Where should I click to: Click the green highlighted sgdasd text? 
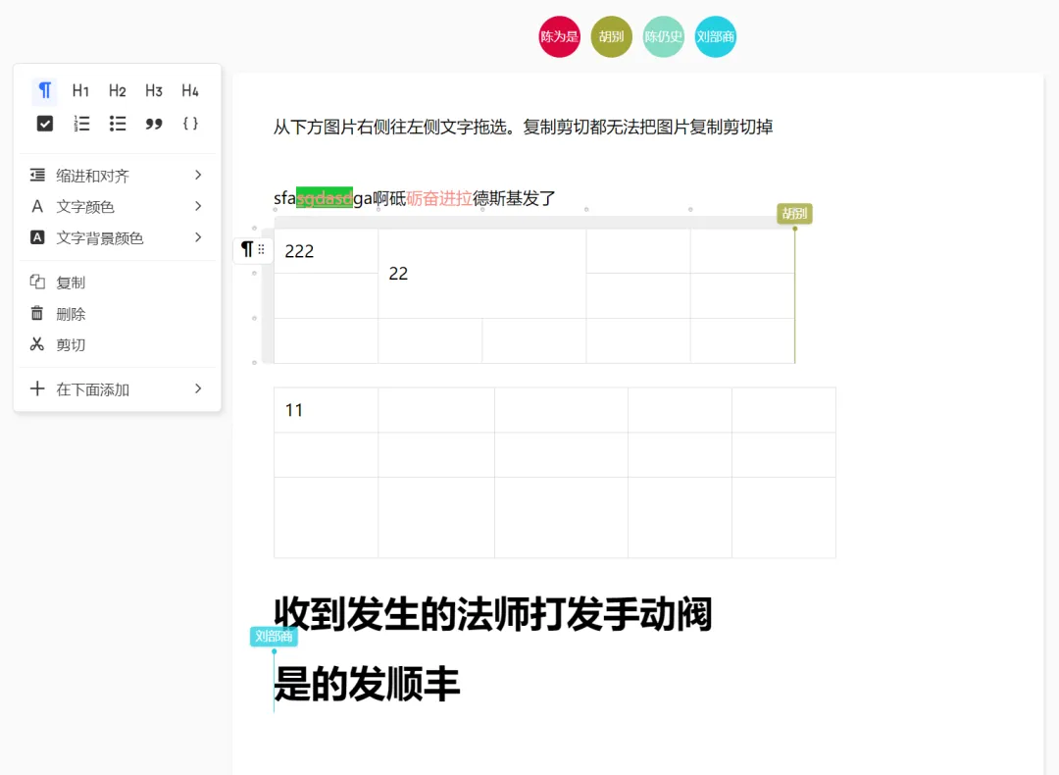click(x=325, y=198)
